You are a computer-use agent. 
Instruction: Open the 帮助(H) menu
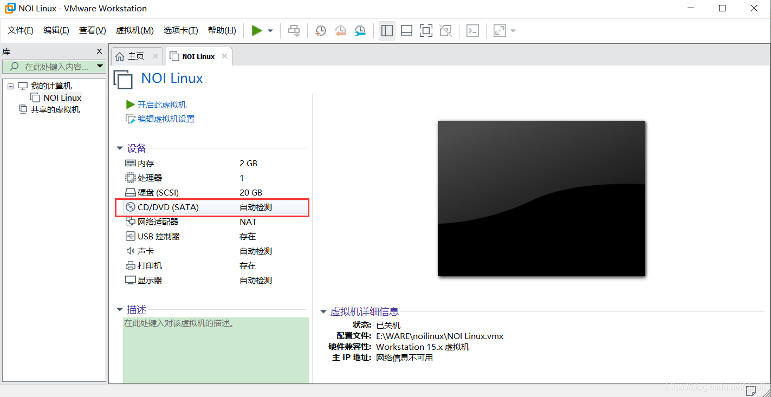tap(222, 30)
